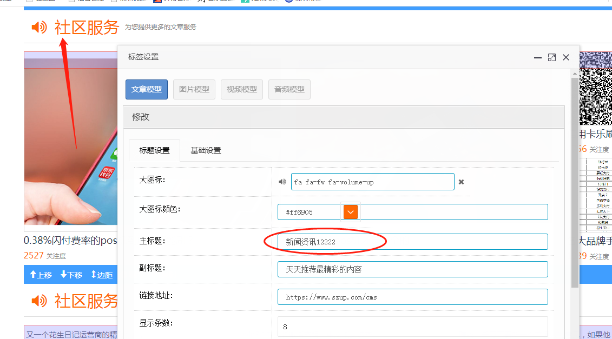This screenshot has height=339, width=612.
Task: Click the speaker preview icon before 大图标 input
Action: pyautogui.click(x=282, y=182)
